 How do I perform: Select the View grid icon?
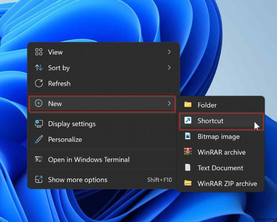point(39,52)
